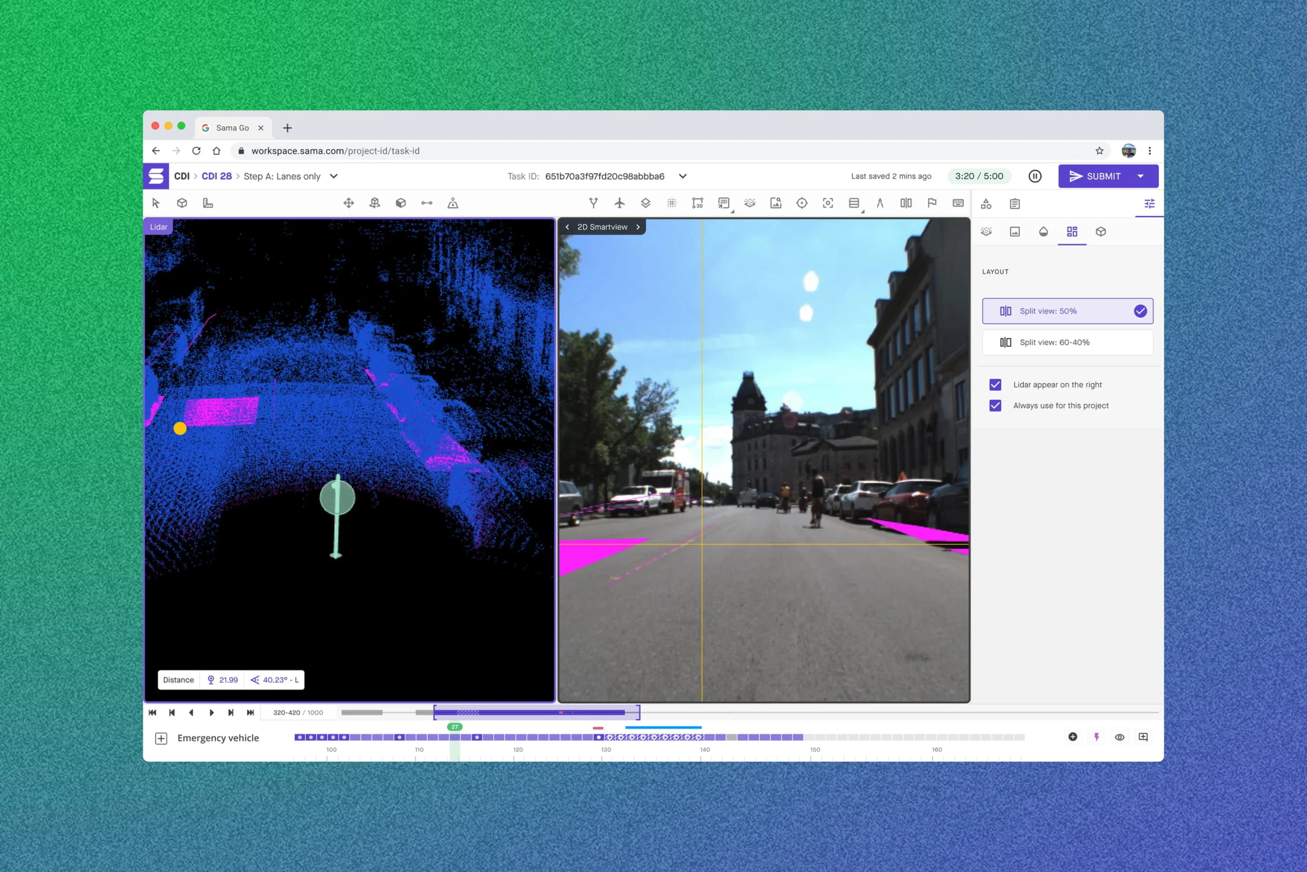Activate the move/pan tool

348,203
